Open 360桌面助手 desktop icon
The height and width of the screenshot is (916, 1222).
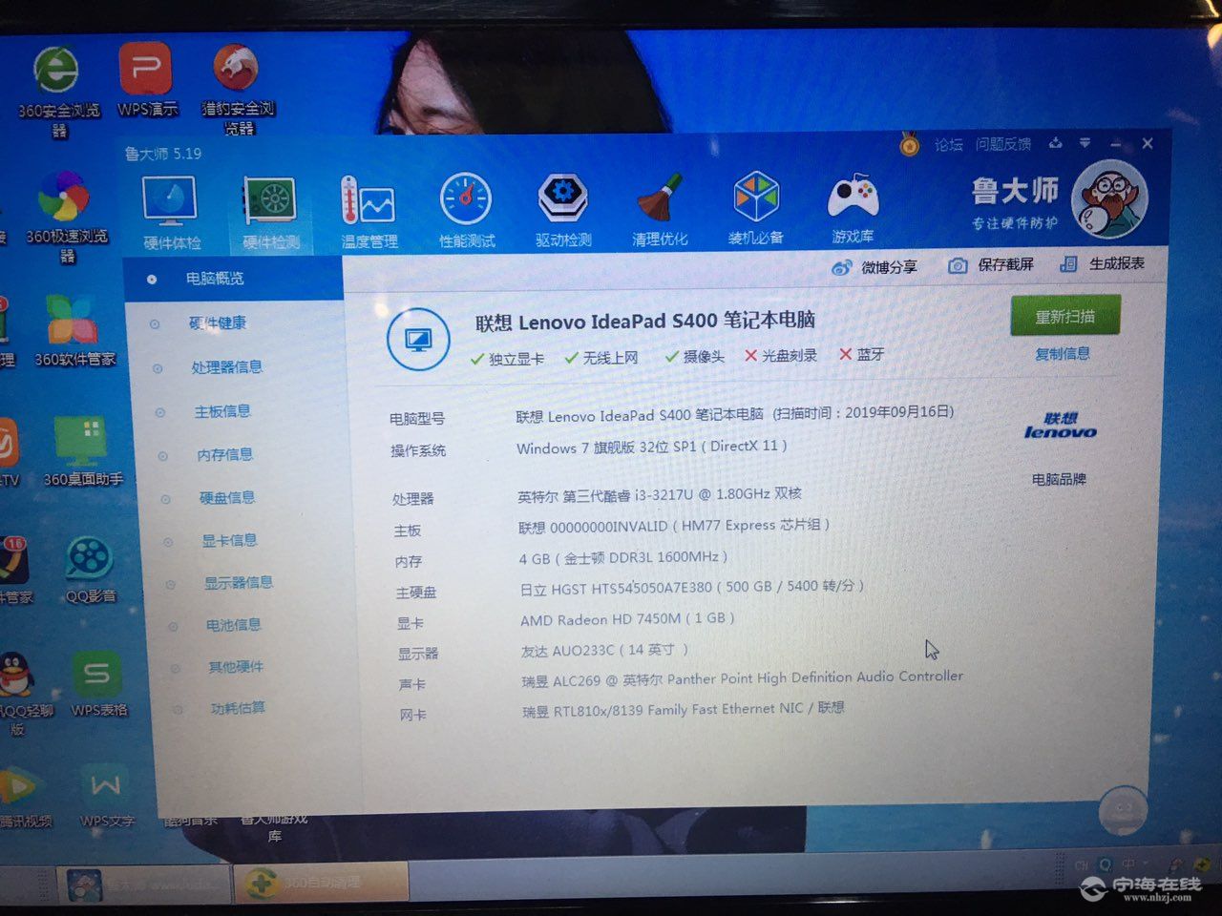(x=83, y=451)
